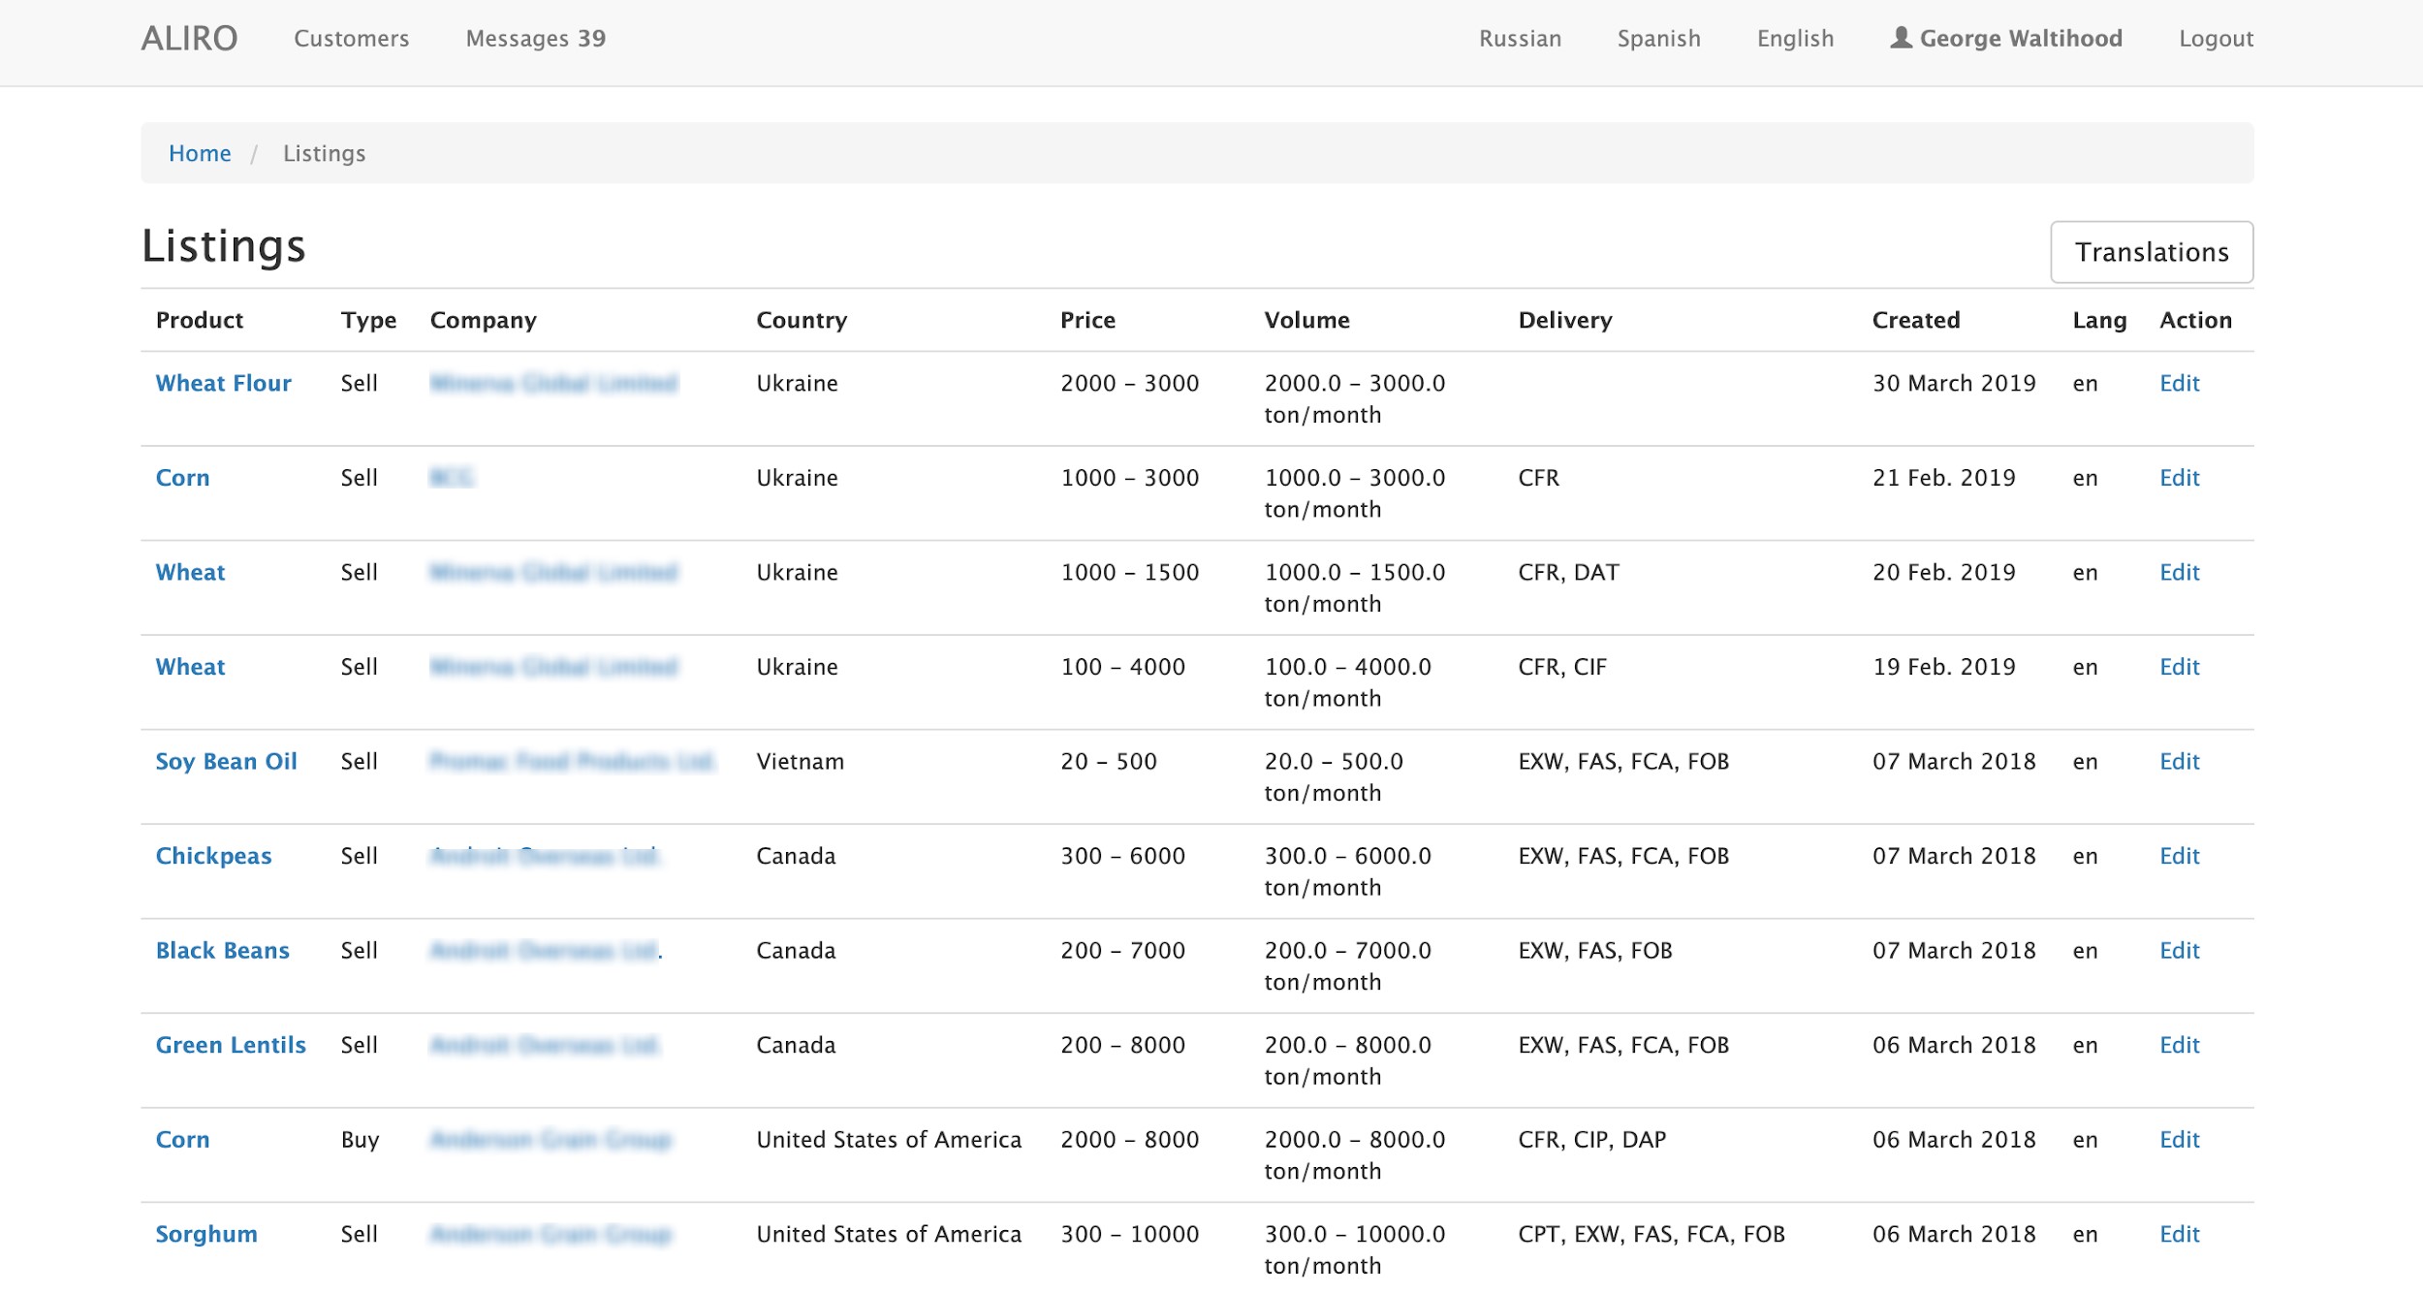
Task: Click the Buy type cell in Corn row
Action: click(360, 1140)
